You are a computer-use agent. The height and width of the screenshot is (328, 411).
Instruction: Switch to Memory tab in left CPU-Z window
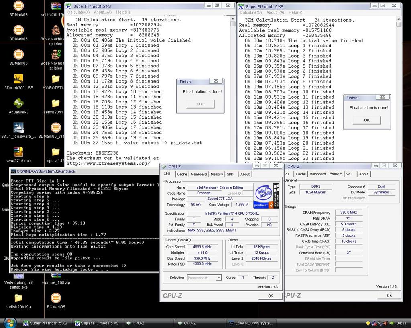(x=217, y=175)
